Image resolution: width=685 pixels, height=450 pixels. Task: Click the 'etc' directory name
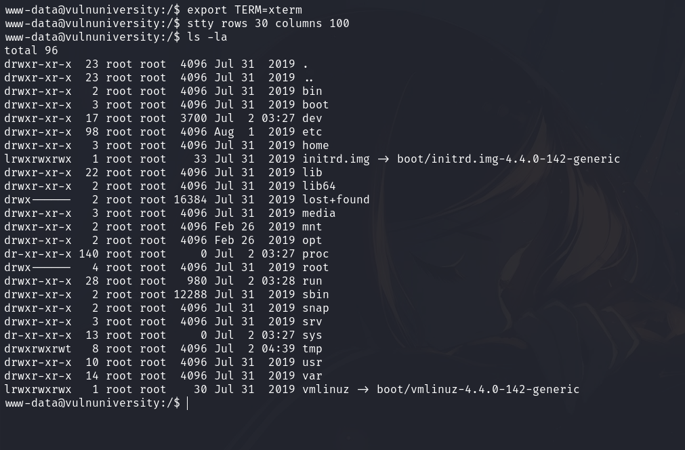312,132
